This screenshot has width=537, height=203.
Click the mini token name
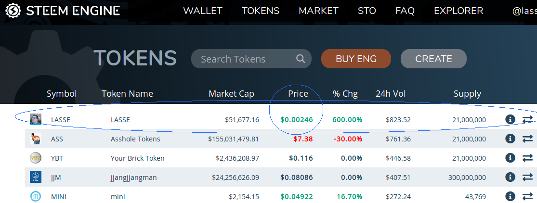[118, 197]
